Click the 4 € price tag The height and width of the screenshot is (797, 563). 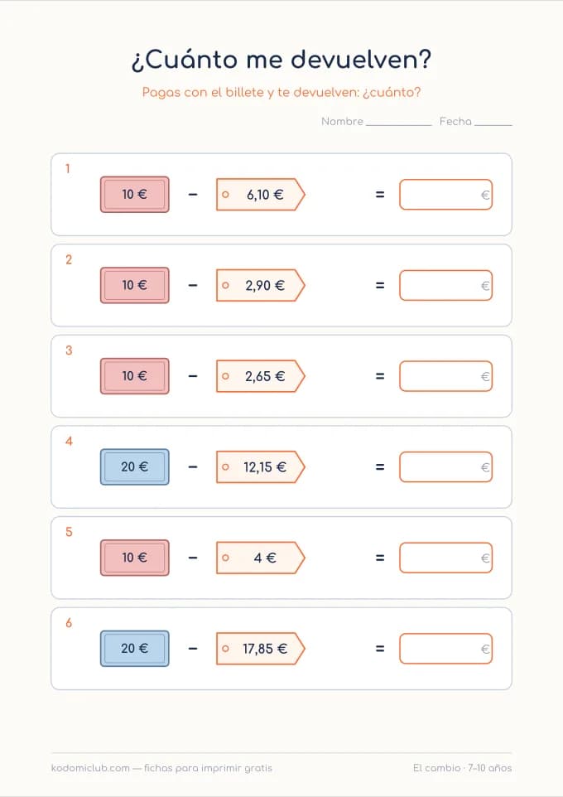pos(260,558)
